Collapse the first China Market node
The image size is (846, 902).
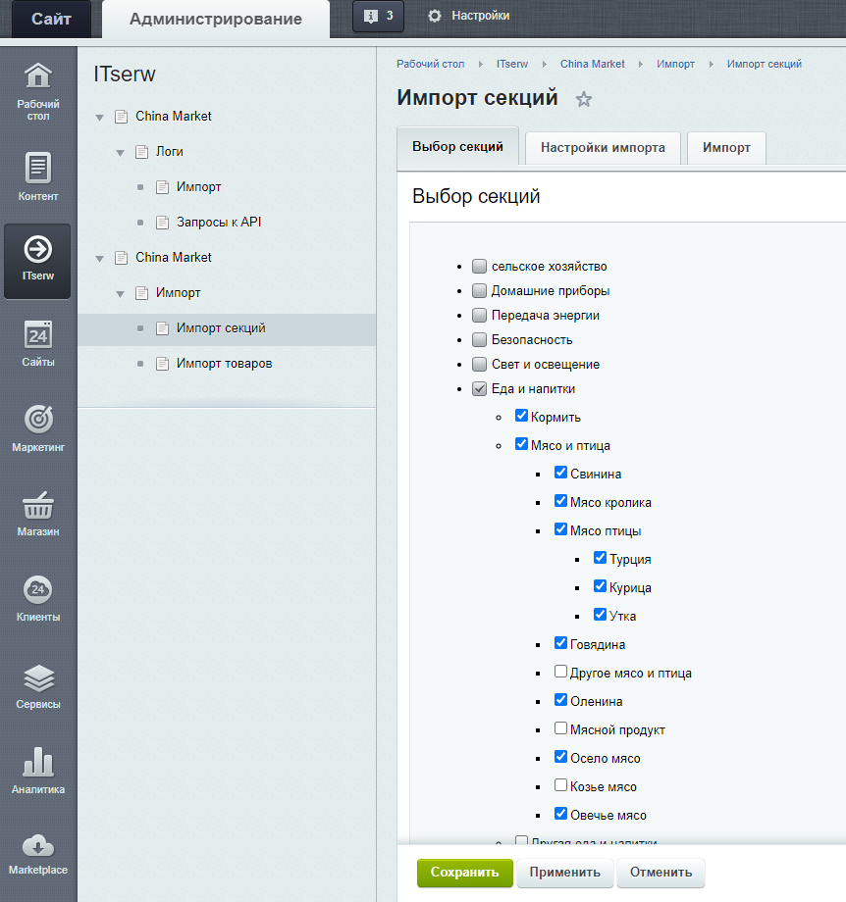click(99, 117)
